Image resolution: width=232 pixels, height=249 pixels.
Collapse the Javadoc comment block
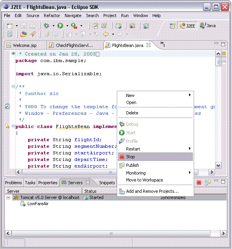(x=13, y=86)
